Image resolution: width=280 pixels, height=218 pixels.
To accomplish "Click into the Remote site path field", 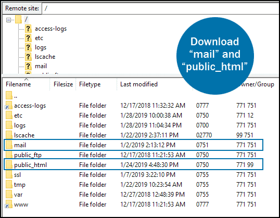I will click(x=161, y=8).
